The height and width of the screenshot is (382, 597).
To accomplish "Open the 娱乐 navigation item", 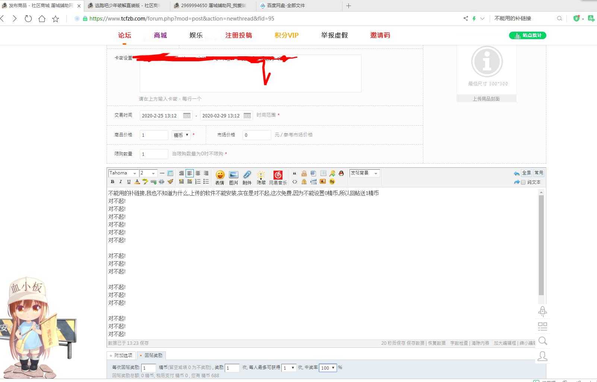I will click(196, 35).
